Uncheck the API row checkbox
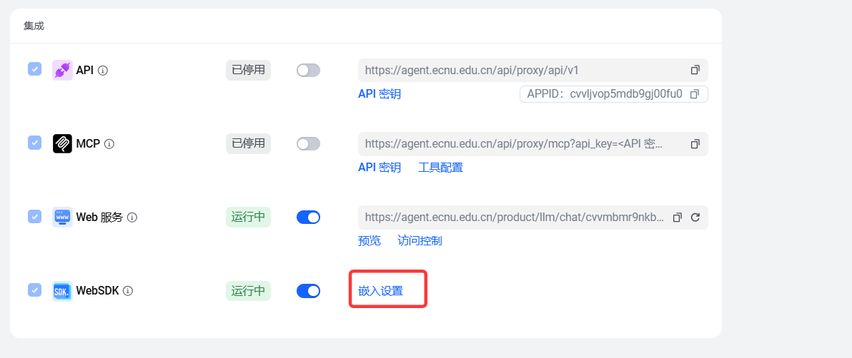 click(34, 69)
